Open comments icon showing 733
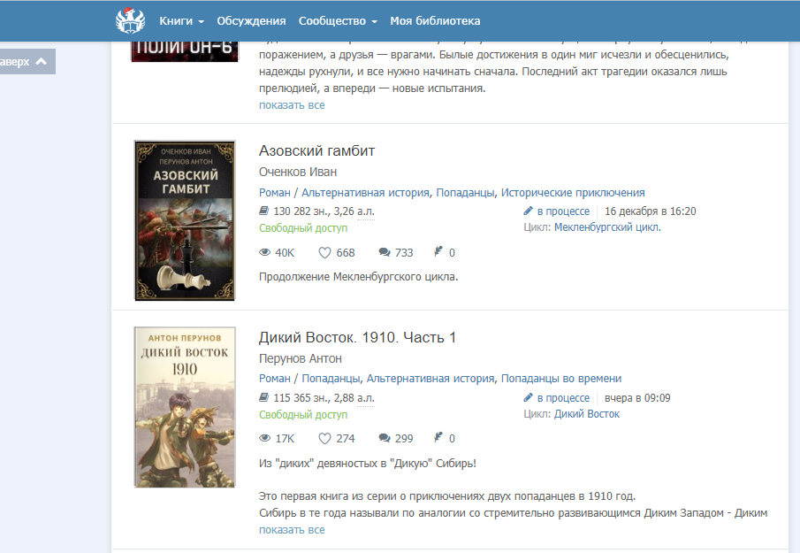800x553 pixels. tap(385, 252)
